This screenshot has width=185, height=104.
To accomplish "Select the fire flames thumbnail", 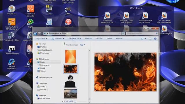I will [x=71, y=69].
